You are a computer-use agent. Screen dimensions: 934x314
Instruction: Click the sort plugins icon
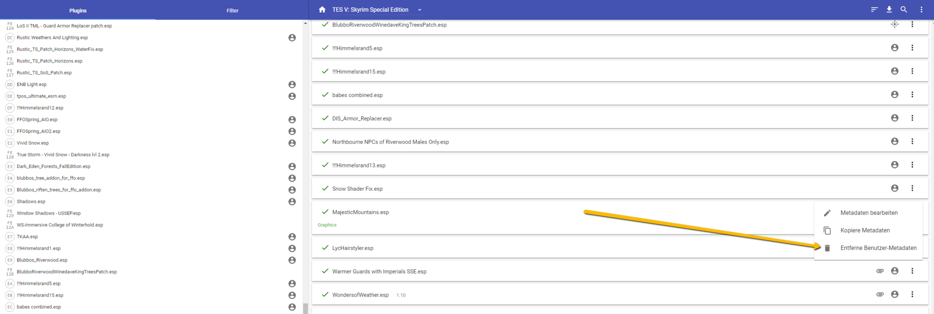[874, 10]
